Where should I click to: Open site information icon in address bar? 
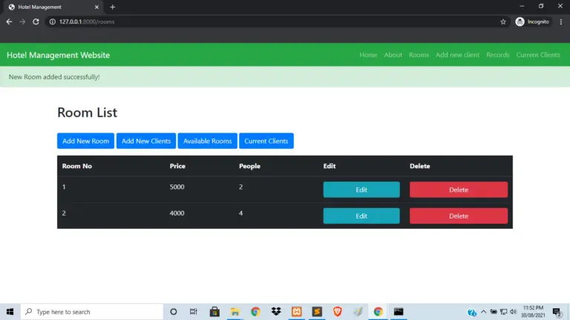pyautogui.click(x=53, y=21)
